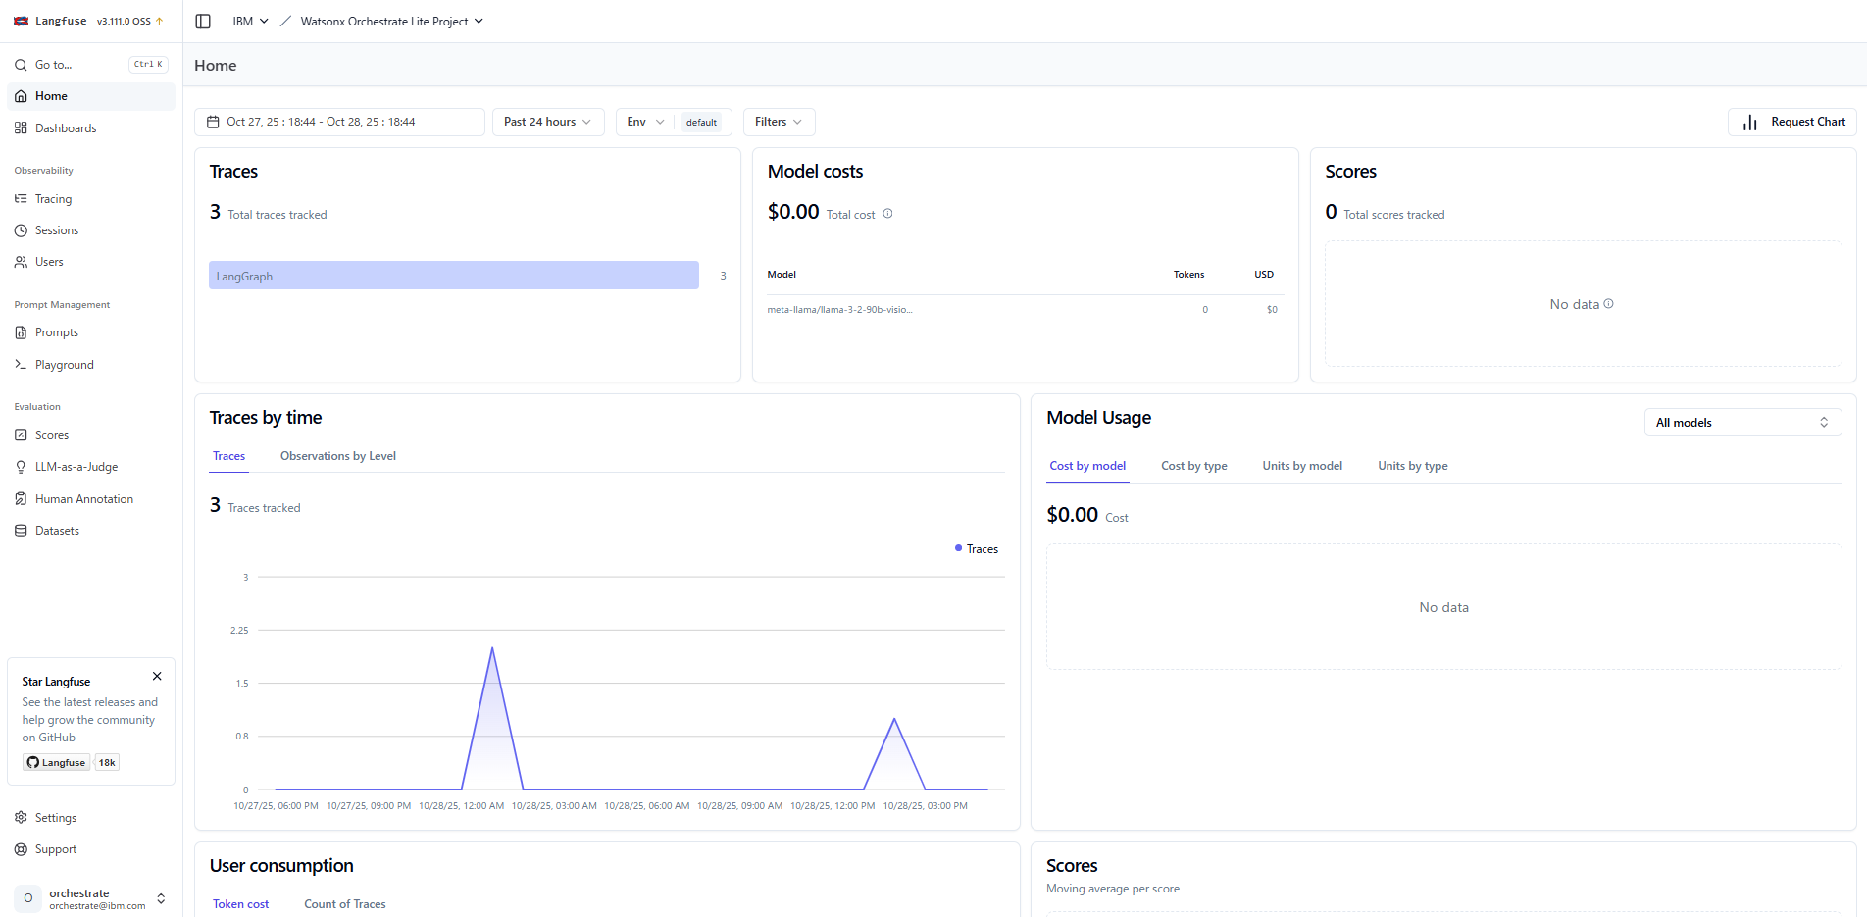Select the Units by model tab
Screen dimensions: 1867x917
(1302, 466)
